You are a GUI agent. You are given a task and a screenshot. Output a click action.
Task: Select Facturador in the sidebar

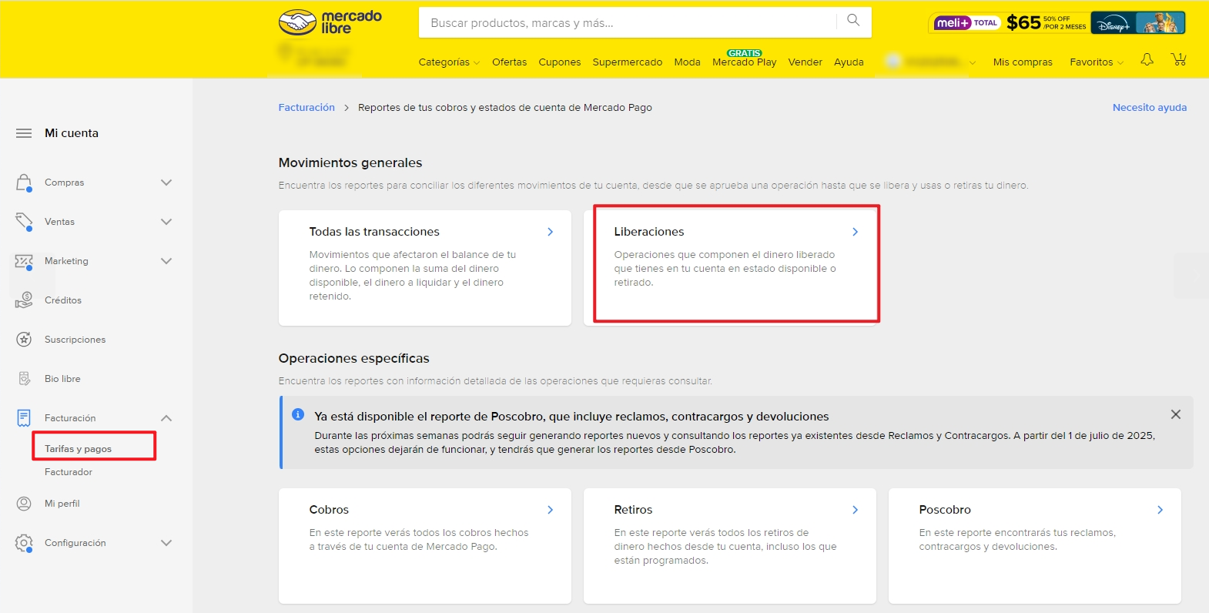pyautogui.click(x=69, y=472)
